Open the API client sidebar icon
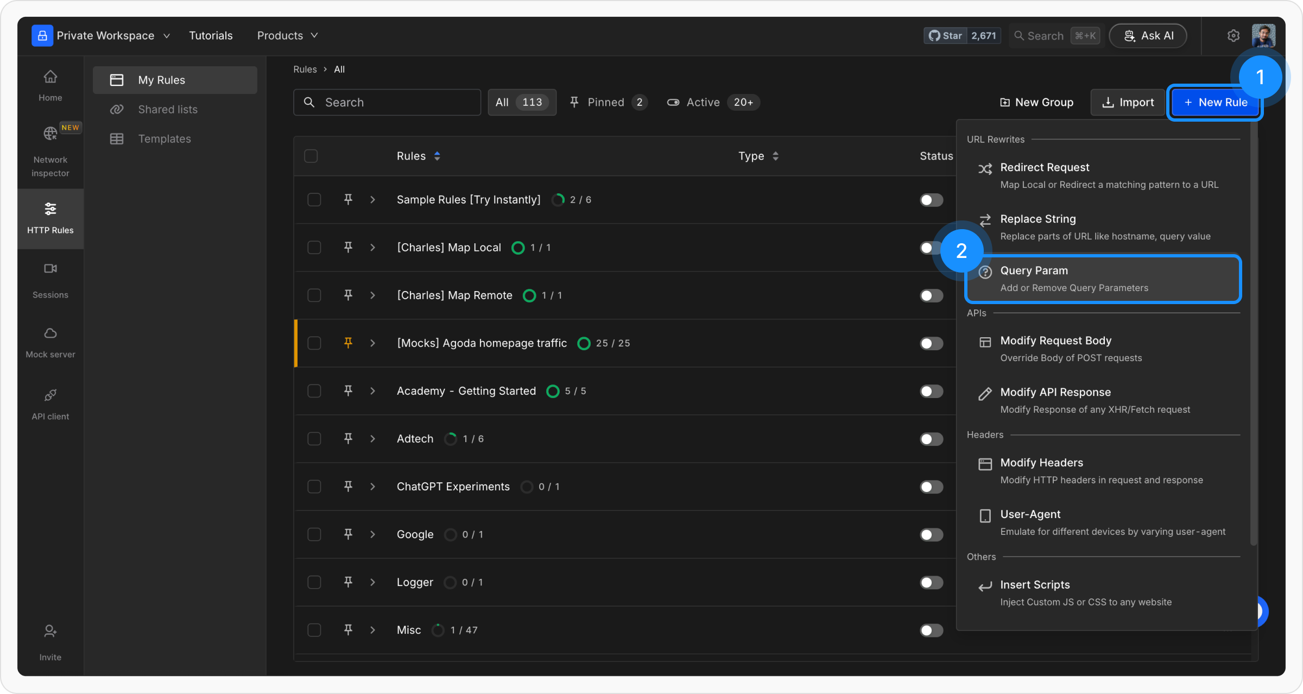 pyautogui.click(x=50, y=395)
